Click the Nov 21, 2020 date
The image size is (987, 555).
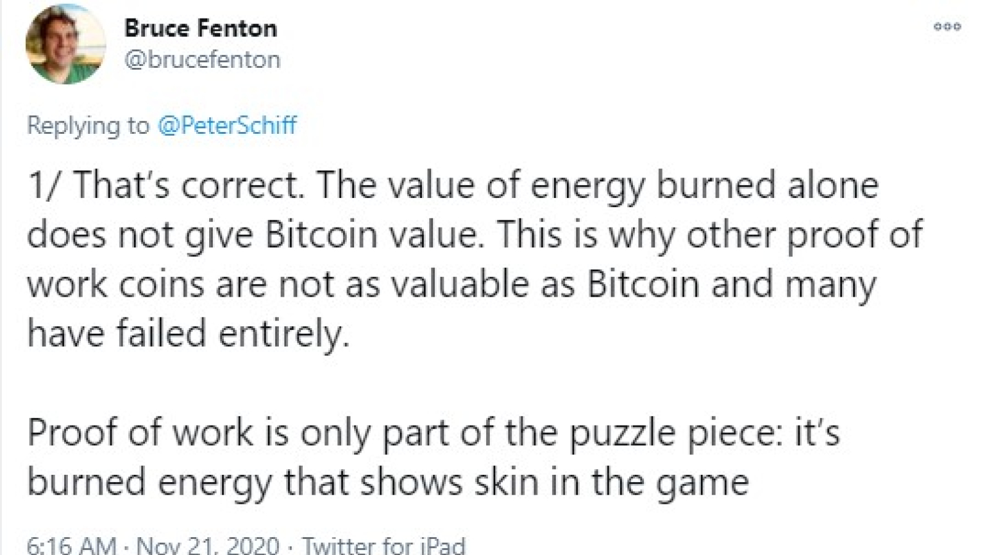pyautogui.click(x=208, y=545)
